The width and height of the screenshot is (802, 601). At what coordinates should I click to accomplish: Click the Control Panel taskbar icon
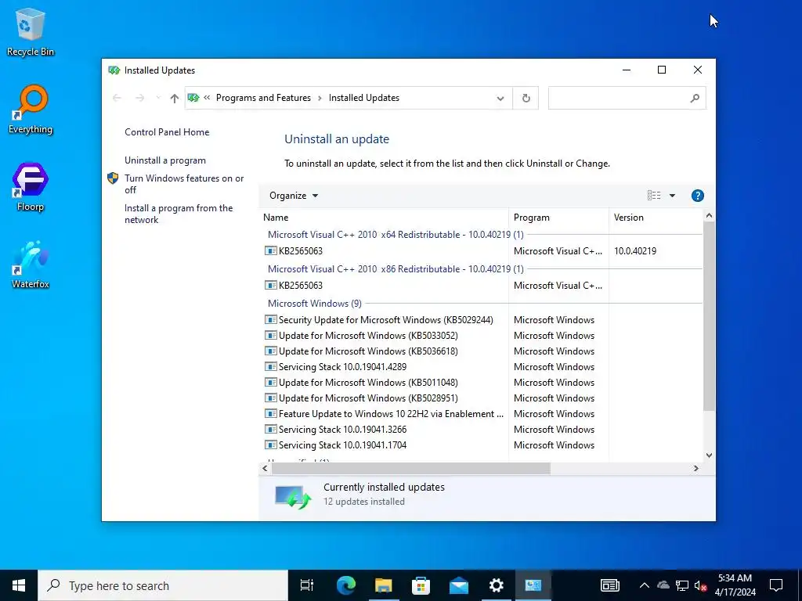(533, 585)
